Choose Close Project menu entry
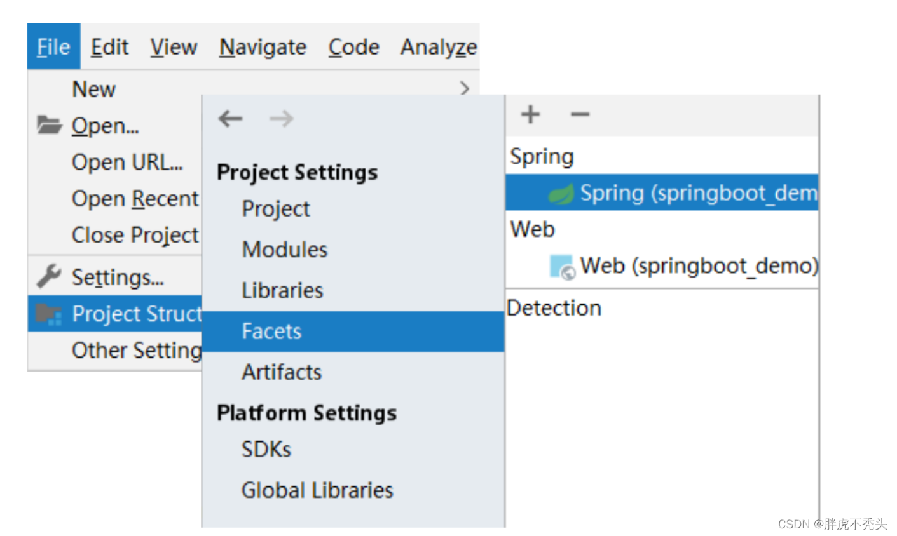The height and width of the screenshot is (536, 897). [135, 236]
